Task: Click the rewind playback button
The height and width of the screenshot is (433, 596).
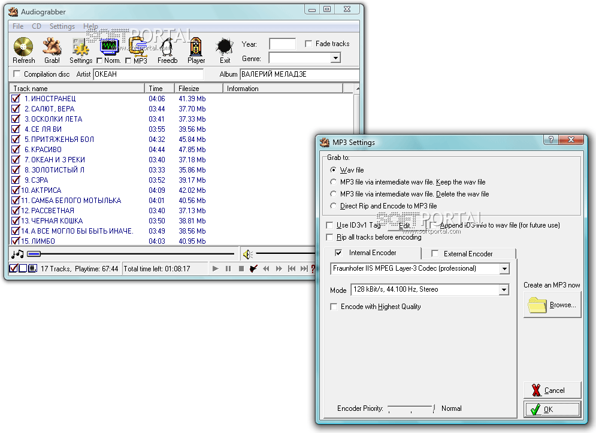Action: click(266, 269)
